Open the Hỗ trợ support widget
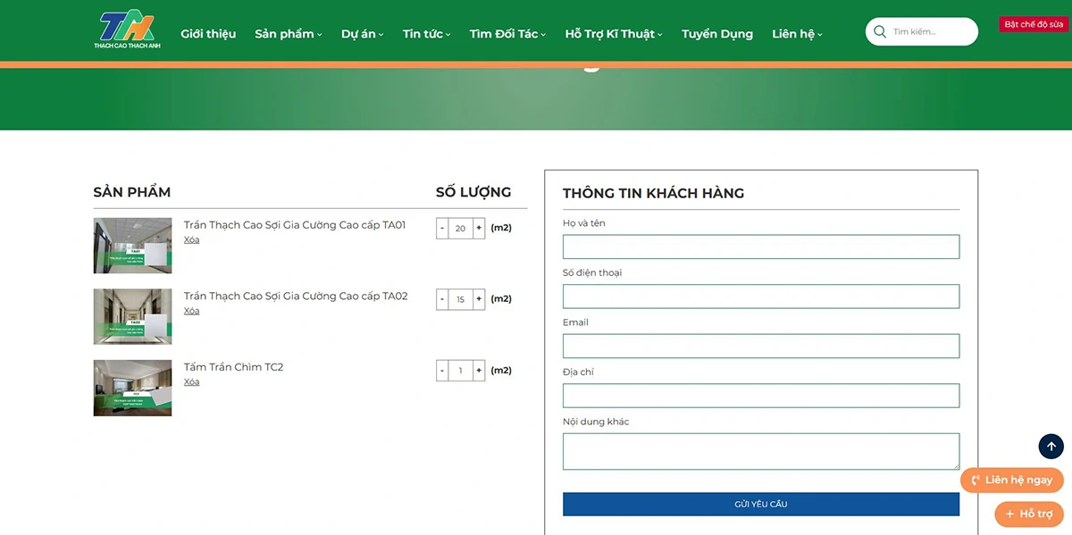The width and height of the screenshot is (1072, 535). point(1028,514)
